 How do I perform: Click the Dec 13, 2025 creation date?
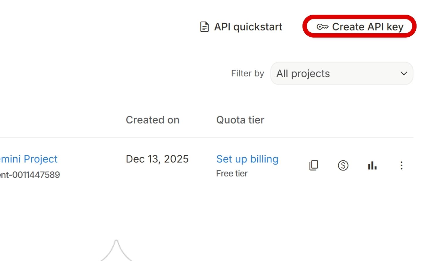point(157,159)
